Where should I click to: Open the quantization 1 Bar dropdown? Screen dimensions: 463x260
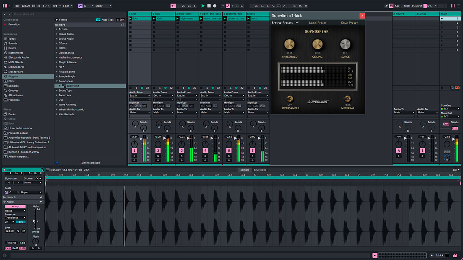click(67, 6)
